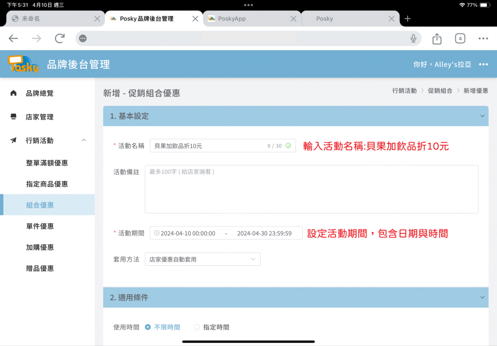Reload the current page
Viewport: 497px width, 346px height.
click(x=60, y=38)
